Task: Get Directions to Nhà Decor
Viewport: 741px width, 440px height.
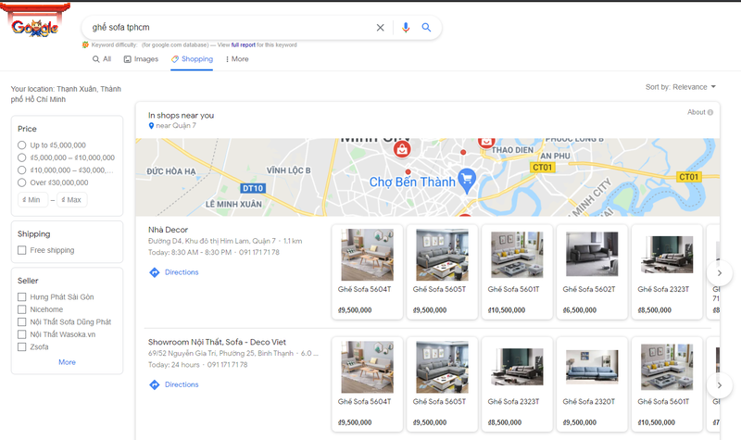Action: (182, 272)
